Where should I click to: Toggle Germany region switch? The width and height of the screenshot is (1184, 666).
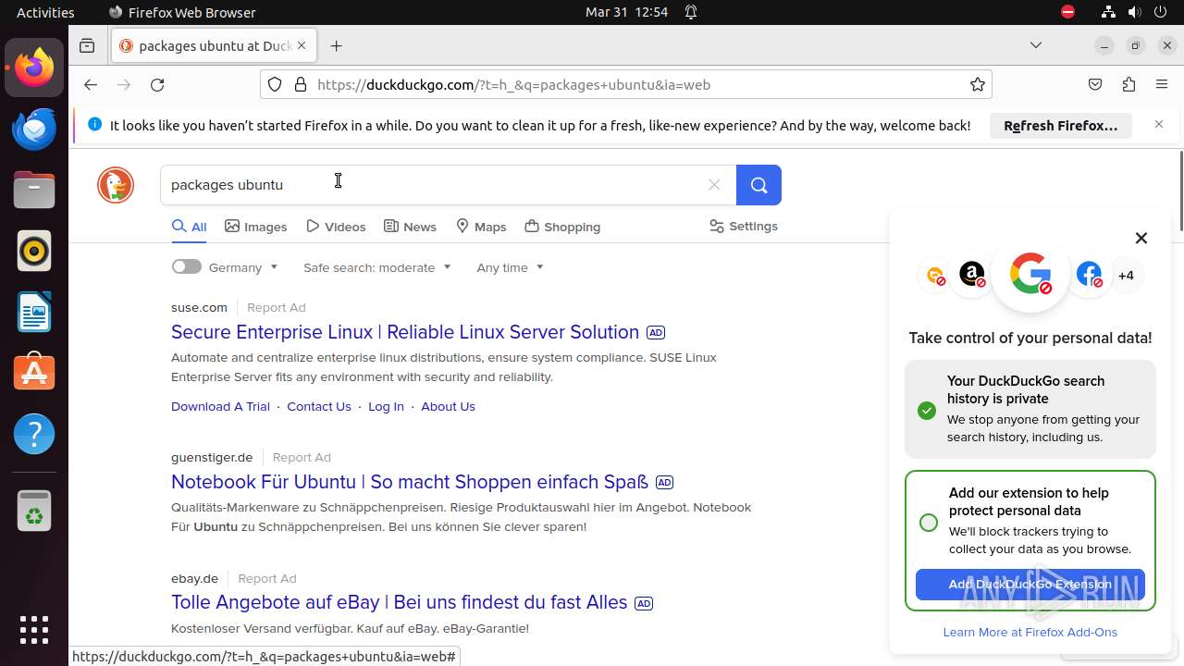pos(186,266)
